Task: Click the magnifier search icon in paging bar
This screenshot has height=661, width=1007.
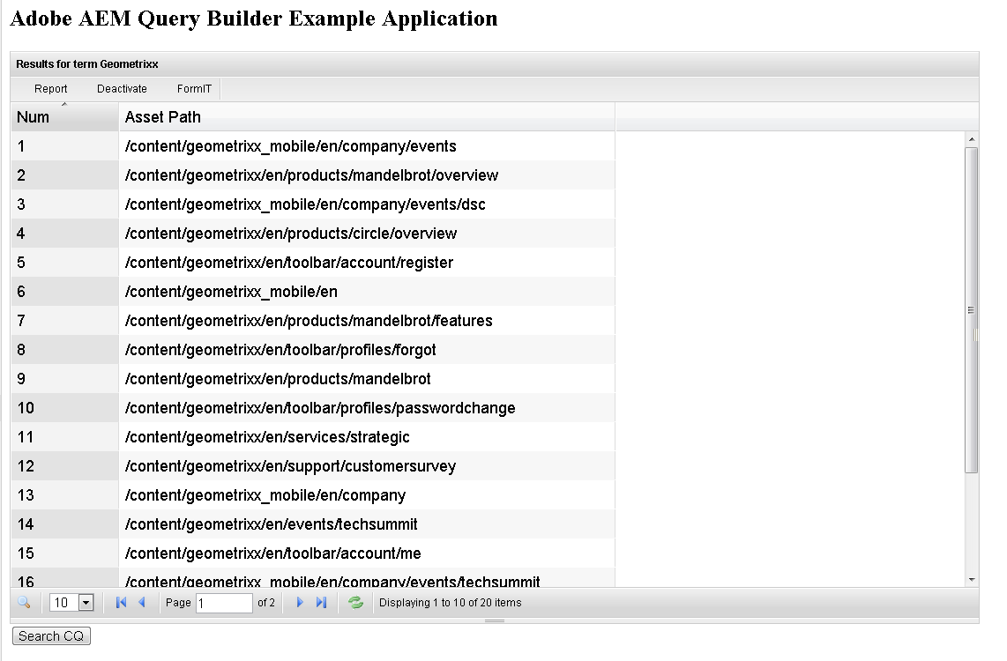Action: tap(24, 603)
